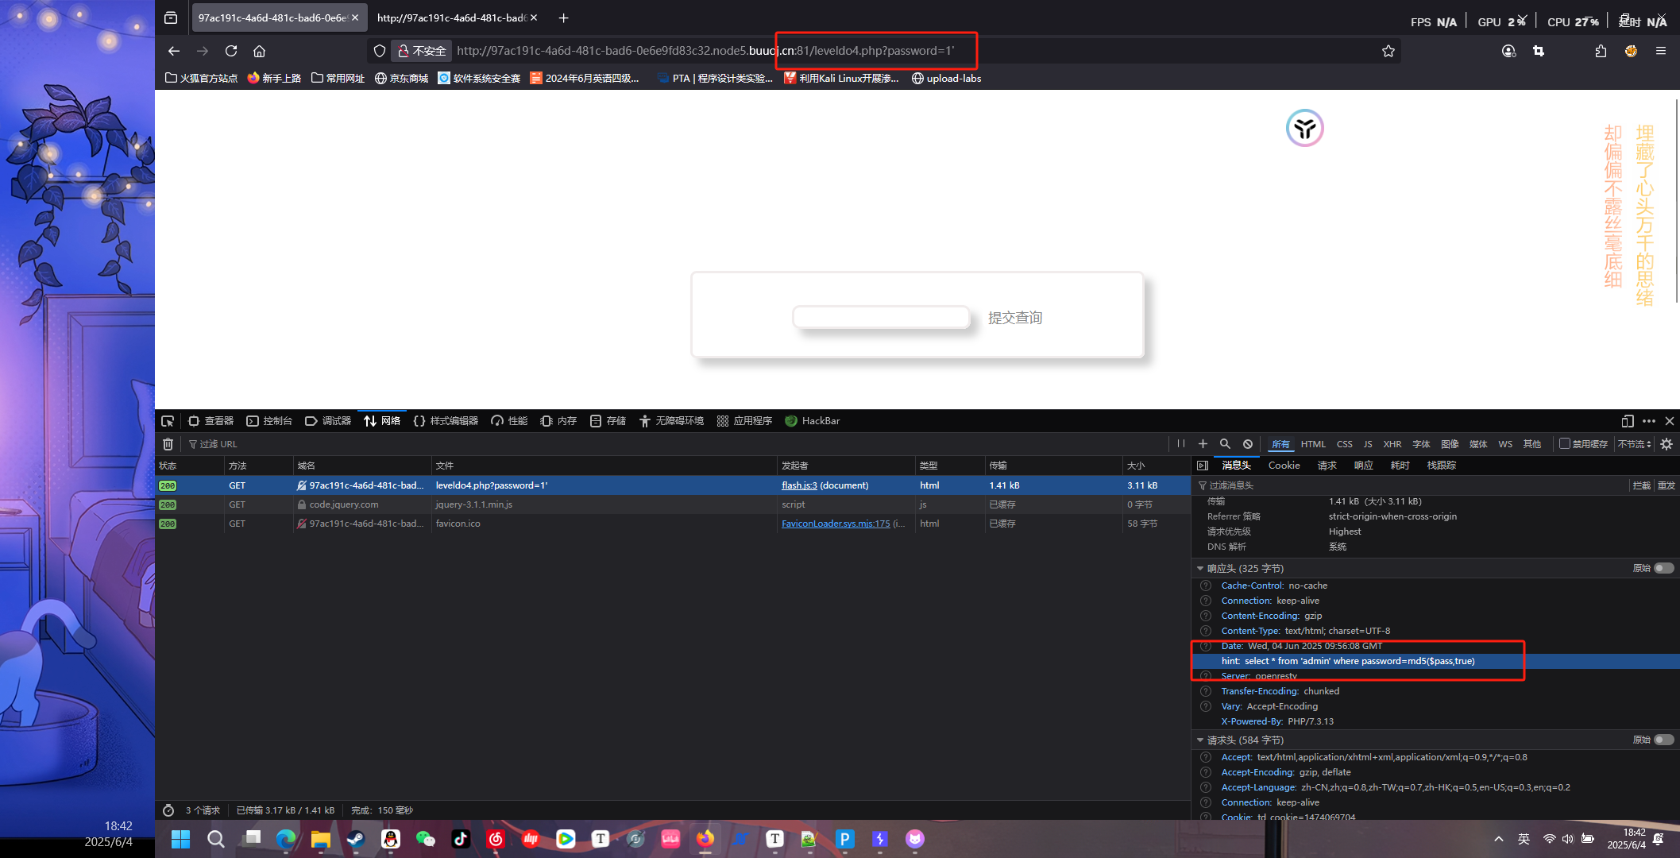Bookmark this page with the star icon
Viewport: 1680px width, 858px height.
click(1388, 51)
